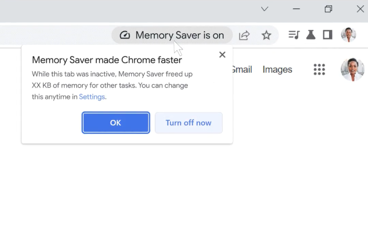Bookmark this tab with star icon
This screenshot has height=235, width=368.
266,35
